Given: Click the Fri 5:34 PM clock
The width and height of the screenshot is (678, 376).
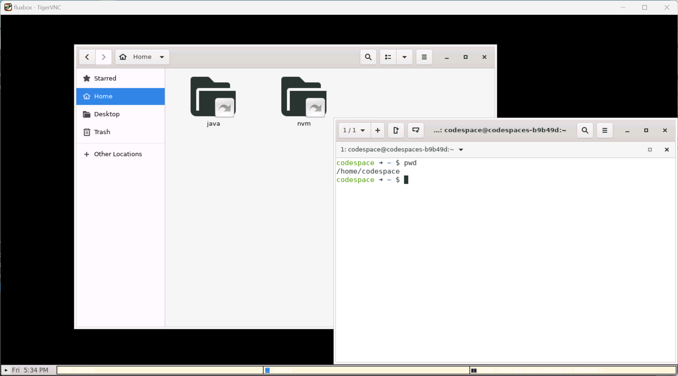Looking at the screenshot, I should [30, 370].
